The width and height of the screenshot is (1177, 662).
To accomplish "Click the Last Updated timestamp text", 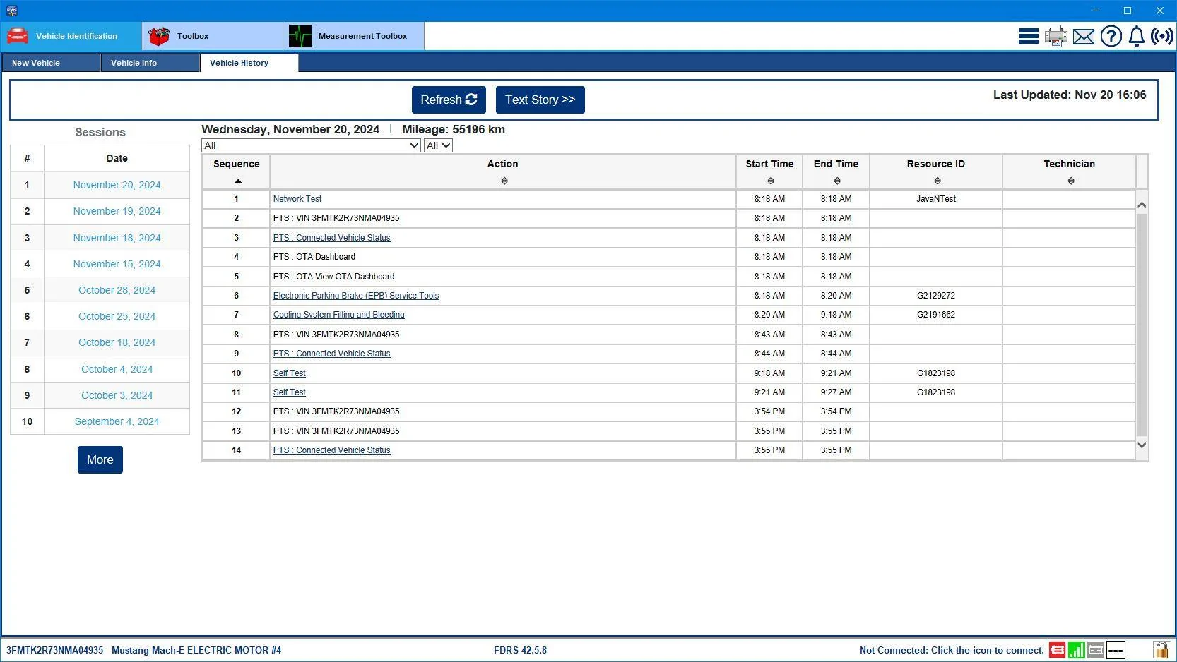I will pos(1070,95).
